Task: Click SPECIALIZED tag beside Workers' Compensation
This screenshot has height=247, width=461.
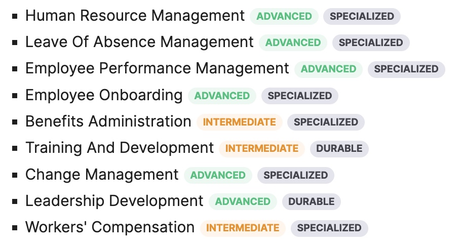Action: click(x=329, y=228)
